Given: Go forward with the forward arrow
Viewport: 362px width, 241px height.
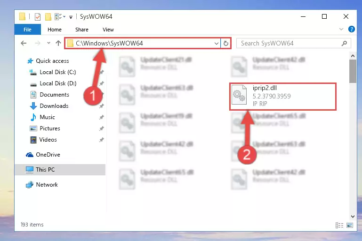Looking at the screenshot, I should point(37,43).
